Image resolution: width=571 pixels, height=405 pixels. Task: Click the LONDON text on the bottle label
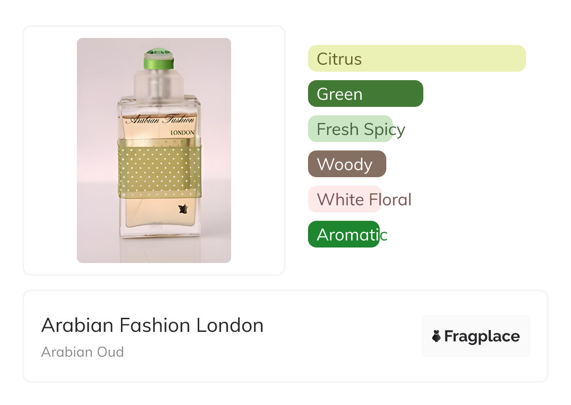[182, 133]
